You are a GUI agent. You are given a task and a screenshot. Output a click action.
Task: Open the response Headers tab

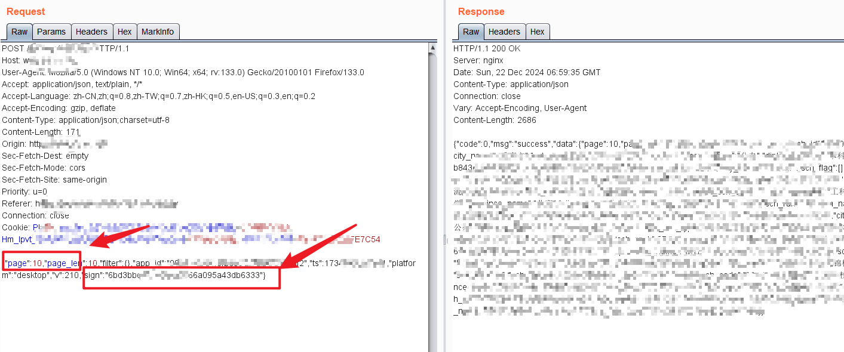point(504,32)
